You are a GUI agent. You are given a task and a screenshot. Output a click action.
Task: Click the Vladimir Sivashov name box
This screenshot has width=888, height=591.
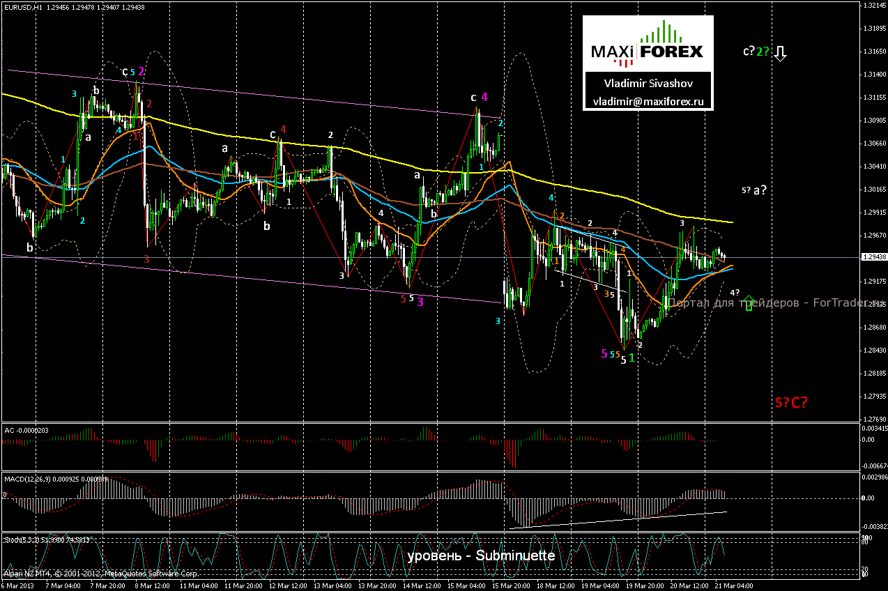coord(648,83)
